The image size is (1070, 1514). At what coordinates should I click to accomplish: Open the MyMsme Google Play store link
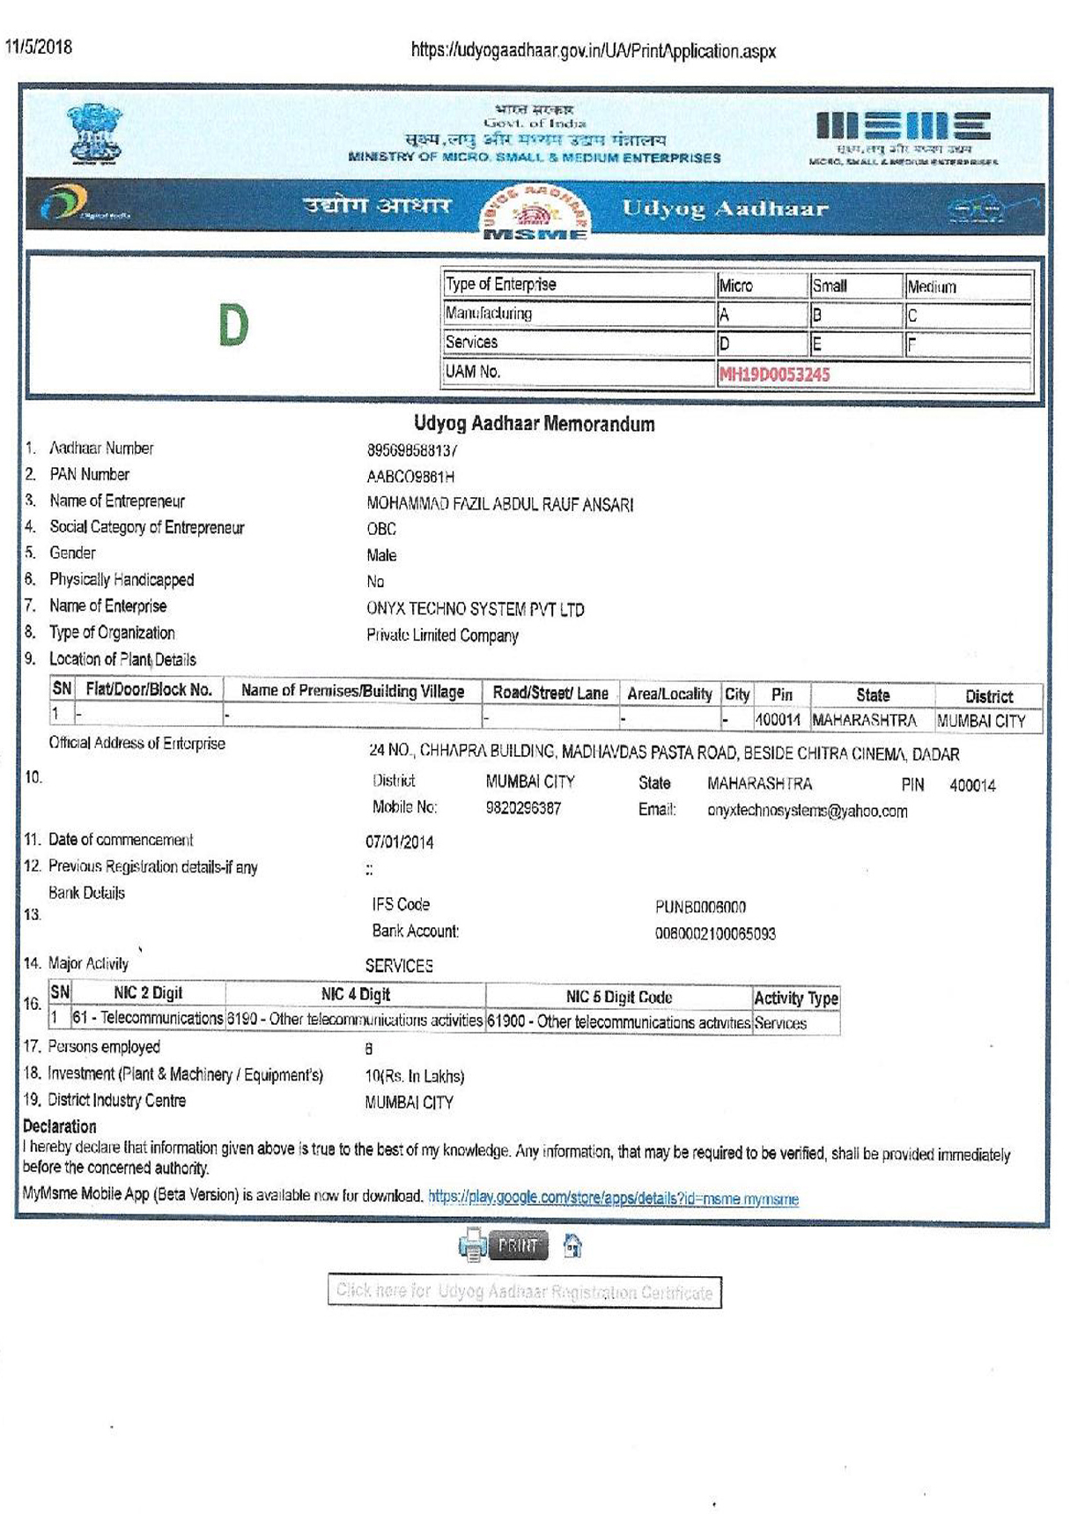tap(613, 1198)
